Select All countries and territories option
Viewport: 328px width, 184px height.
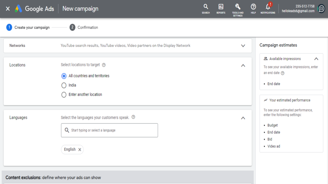[x=64, y=76]
